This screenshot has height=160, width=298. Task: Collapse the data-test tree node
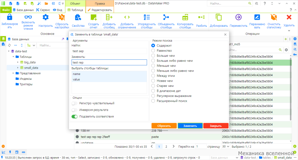[9, 51]
